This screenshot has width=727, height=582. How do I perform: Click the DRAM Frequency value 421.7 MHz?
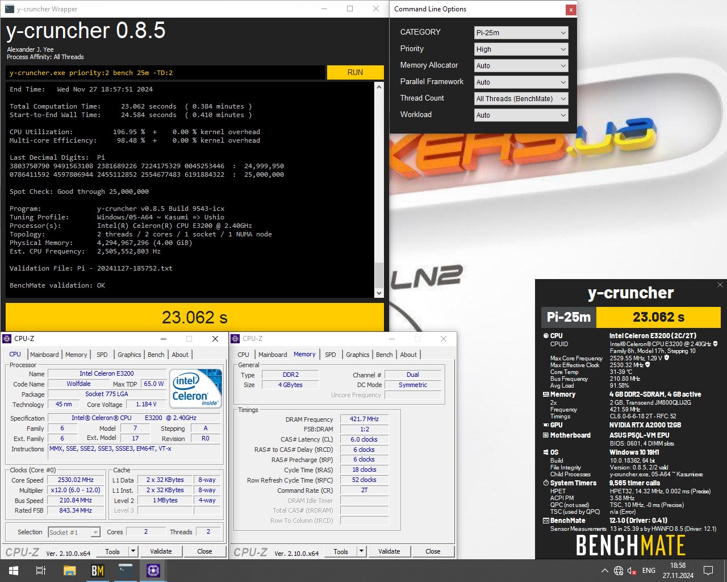(x=364, y=419)
